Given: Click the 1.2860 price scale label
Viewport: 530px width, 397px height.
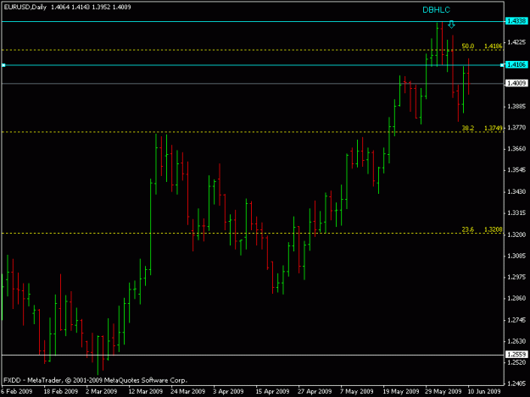Looking at the screenshot, I should point(516,298).
